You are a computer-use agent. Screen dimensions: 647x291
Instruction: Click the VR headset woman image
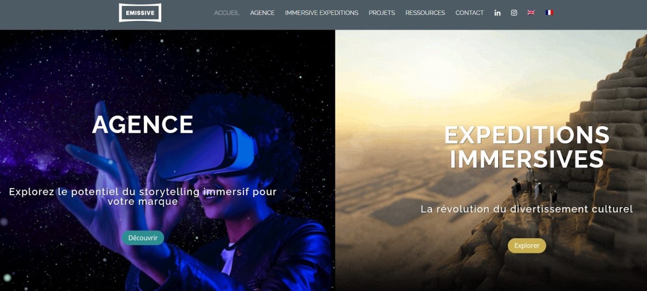click(167, 161)
